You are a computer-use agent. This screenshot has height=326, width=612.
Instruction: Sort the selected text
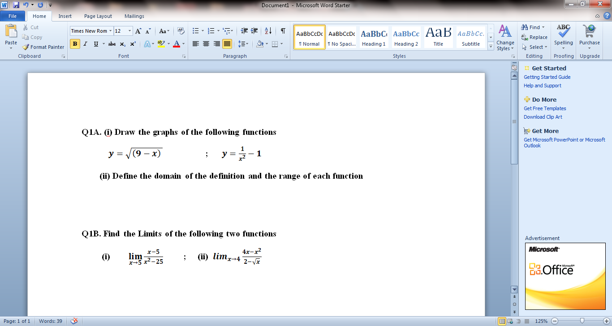tap(268, 31)
